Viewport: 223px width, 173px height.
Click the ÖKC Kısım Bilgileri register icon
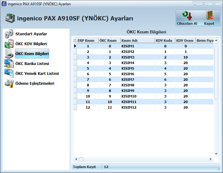point(9,54)
